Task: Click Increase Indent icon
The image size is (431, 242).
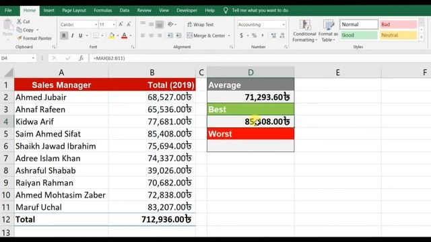Action: point(178,36)
